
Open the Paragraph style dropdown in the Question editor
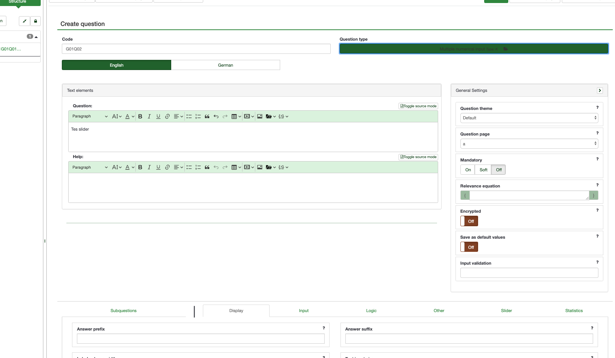pos(90,116)
